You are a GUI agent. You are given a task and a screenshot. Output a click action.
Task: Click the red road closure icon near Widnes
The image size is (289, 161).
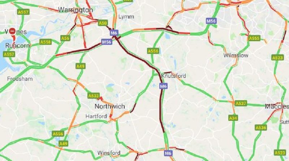point(13,31)
